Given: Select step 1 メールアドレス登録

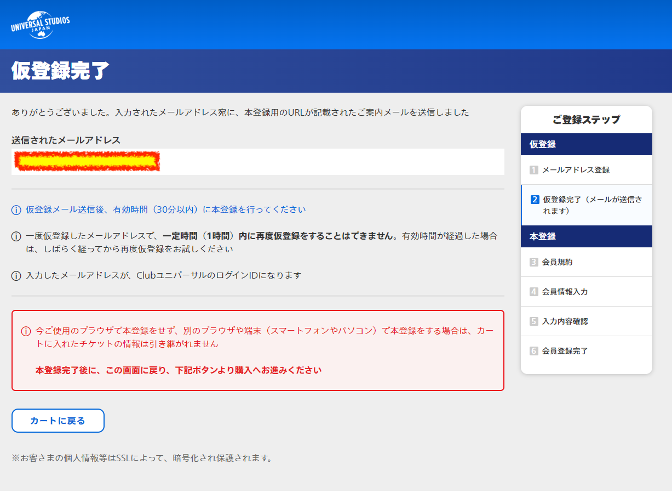Looking at the screenshot, I should click(x=587, y=170).
